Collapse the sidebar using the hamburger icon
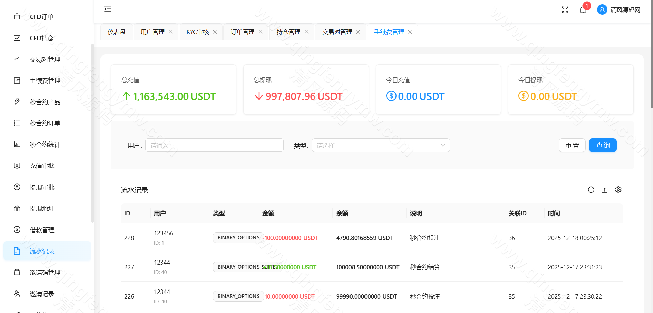The width and height of the screenshot is (653, 313). (x=107, y=9)
